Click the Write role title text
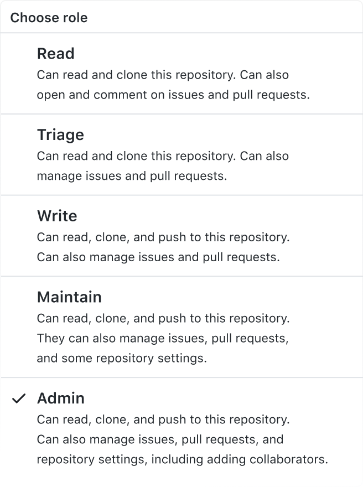 [x=57, y=216]
